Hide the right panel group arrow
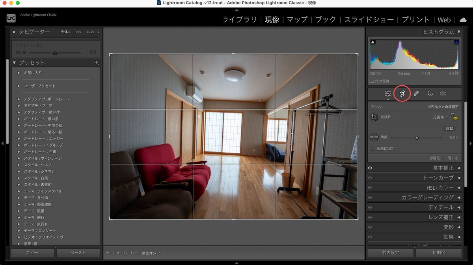 point(471,144)
